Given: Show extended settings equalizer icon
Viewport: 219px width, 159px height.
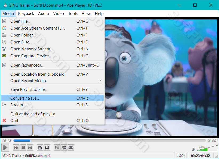Looking at the screenshot, I should tap(47, 148).
